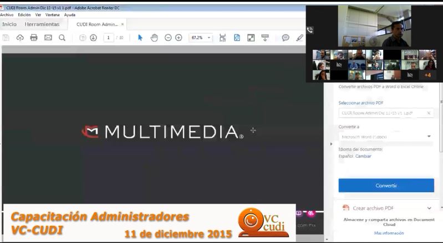Expand the Crear archivo PDF section

click(429, 208)
